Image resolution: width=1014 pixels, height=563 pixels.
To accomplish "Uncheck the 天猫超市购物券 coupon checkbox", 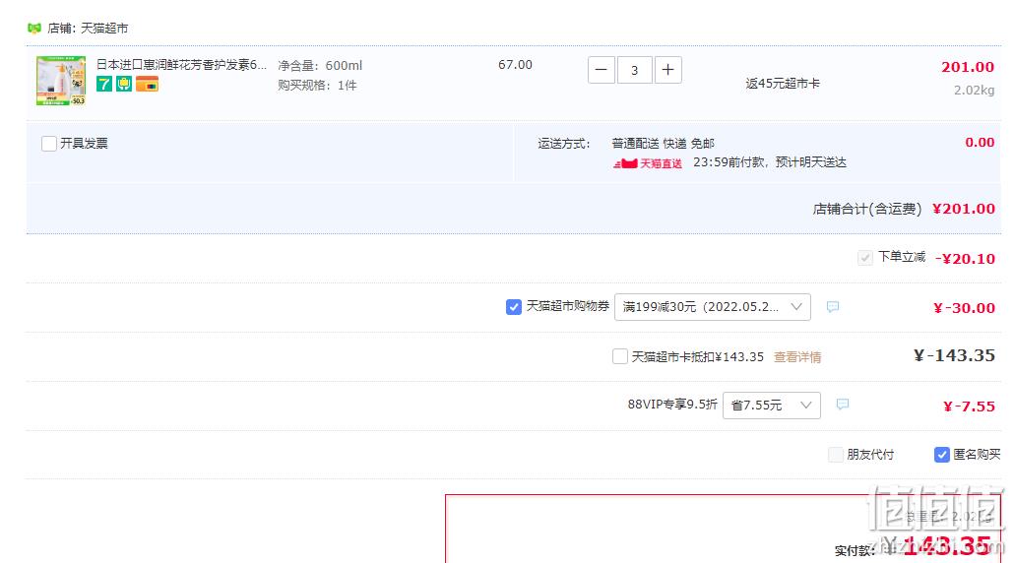I will [514, 307].
